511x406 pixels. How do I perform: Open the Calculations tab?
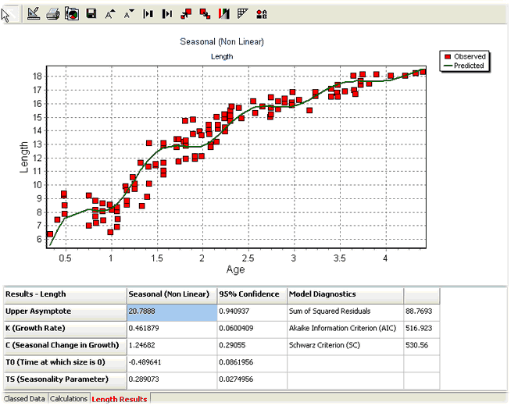coord(69,398)
